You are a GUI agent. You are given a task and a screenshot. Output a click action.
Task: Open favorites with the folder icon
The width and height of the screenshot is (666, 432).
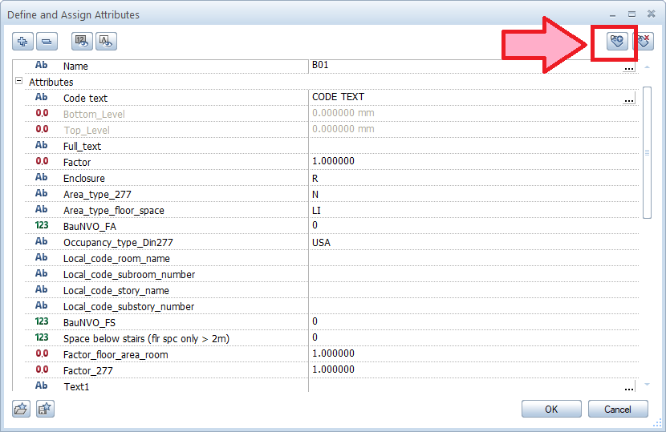(x=21, y=409)
